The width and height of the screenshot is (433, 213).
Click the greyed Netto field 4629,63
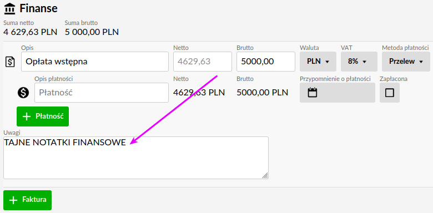[x=203, y=62]
